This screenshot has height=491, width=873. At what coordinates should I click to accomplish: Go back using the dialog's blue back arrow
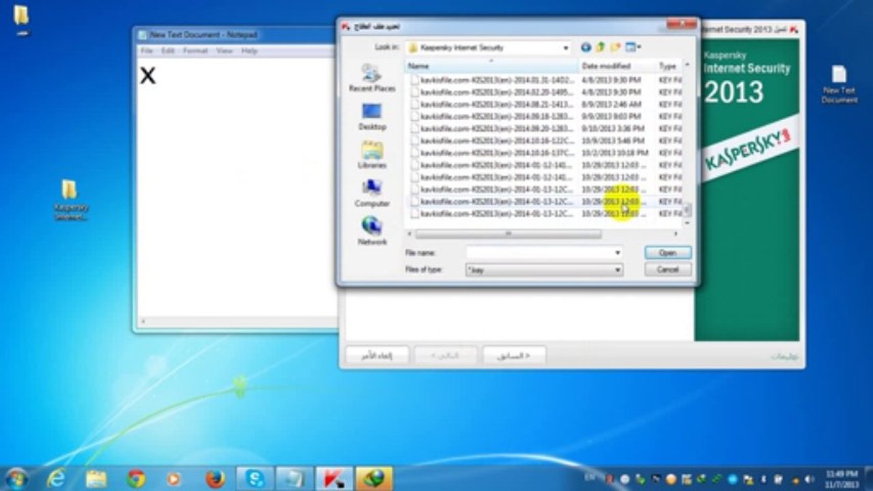coord(586,47)
